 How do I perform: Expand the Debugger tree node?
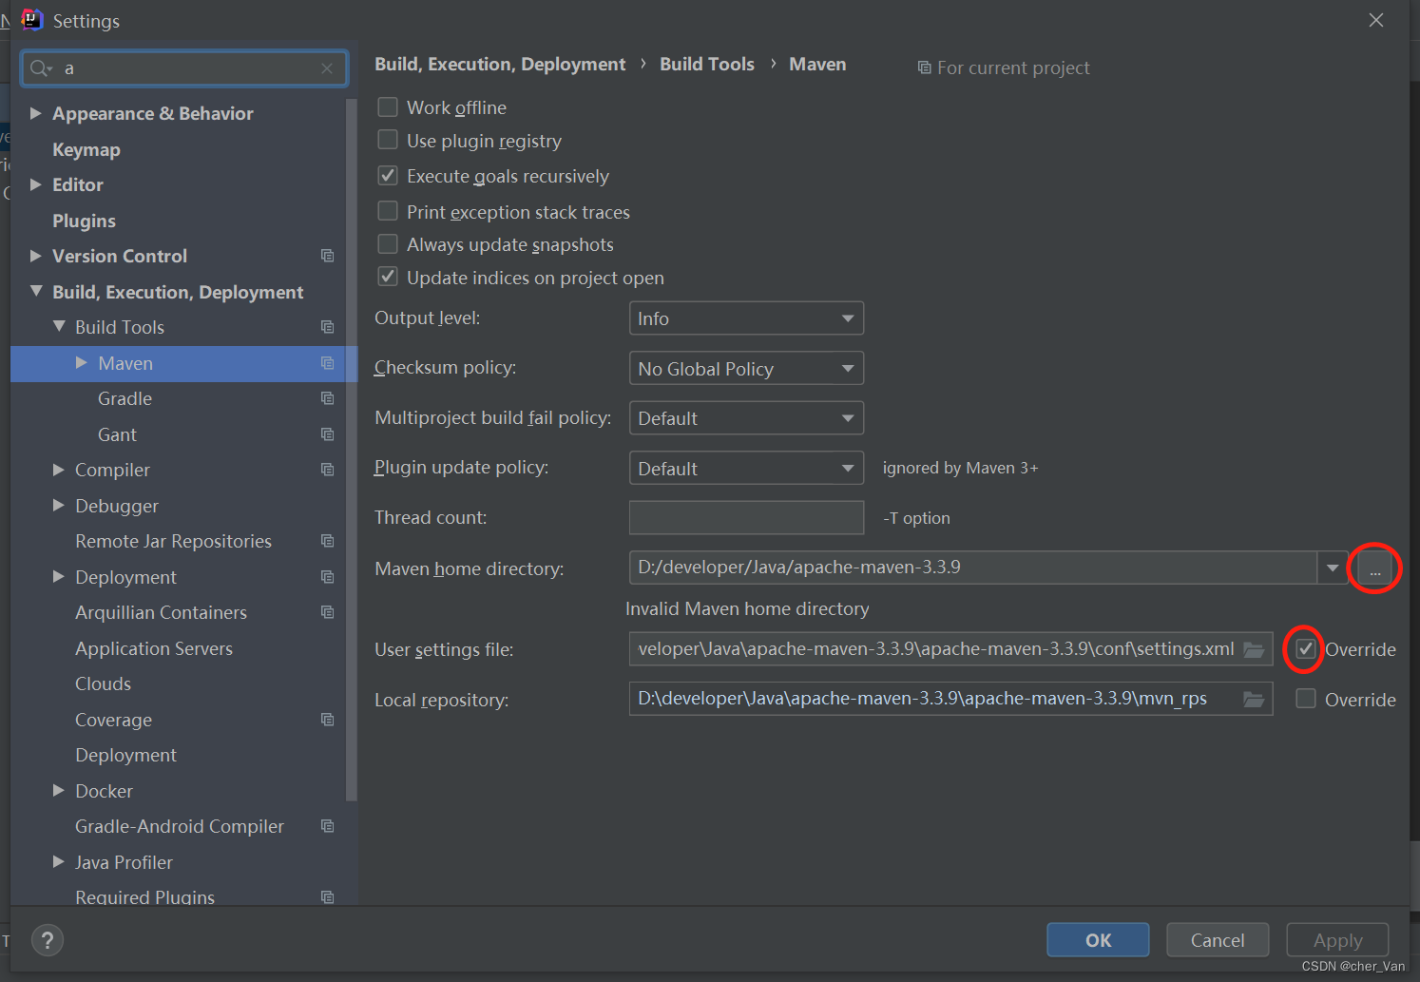tap(59, 505)
